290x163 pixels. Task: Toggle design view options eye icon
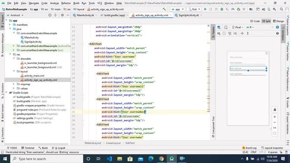coord(219,33)
